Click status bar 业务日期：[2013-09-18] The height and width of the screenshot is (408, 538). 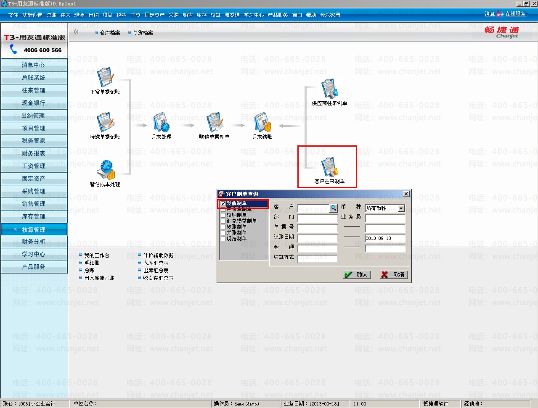pos(311,404)
